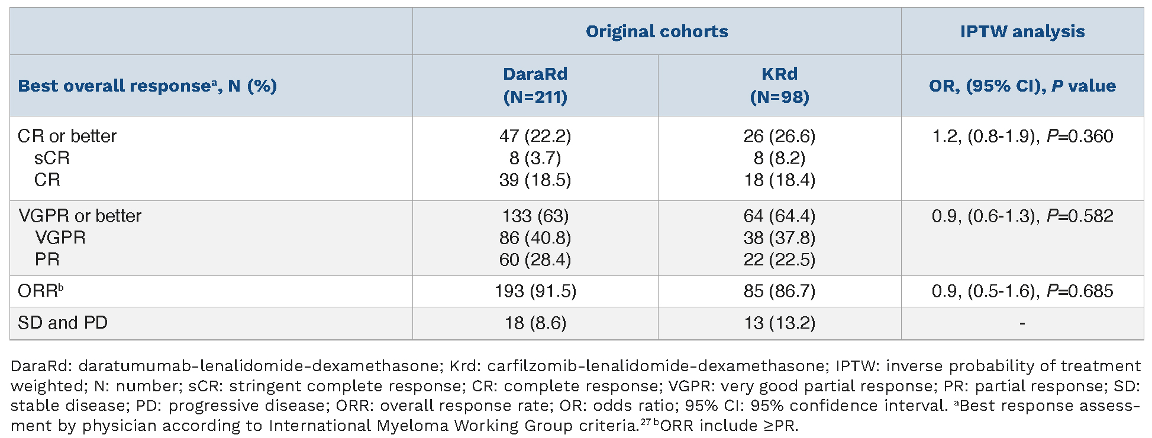
Task: Click the KRd SD and PD value 13 (13.2)
Action: (779, 323)
